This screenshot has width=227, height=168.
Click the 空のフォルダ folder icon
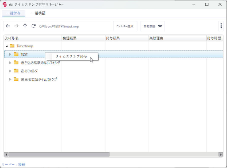(16, 71)
